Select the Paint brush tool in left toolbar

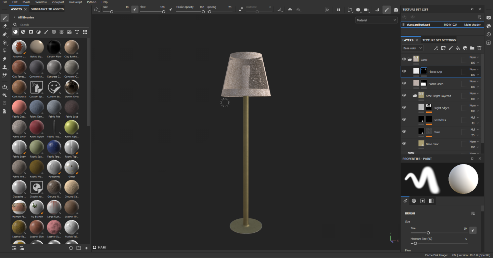coord(5,18)
